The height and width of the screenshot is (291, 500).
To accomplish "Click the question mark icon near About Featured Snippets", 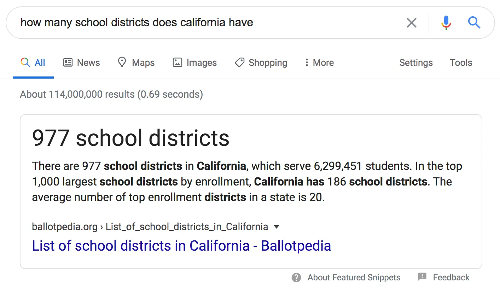I will pyautogui.click(x=296, y=278).
